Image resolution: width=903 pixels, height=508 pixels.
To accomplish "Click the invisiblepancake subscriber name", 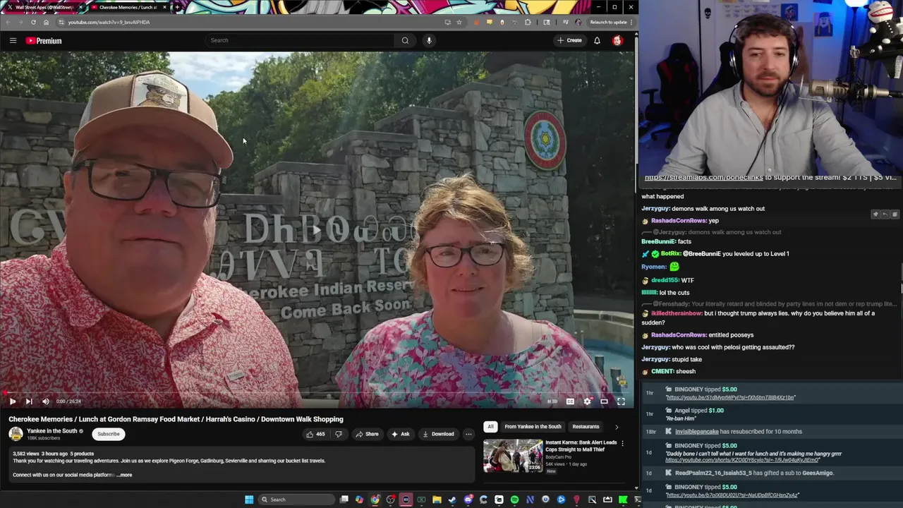I will click(696, 431).
